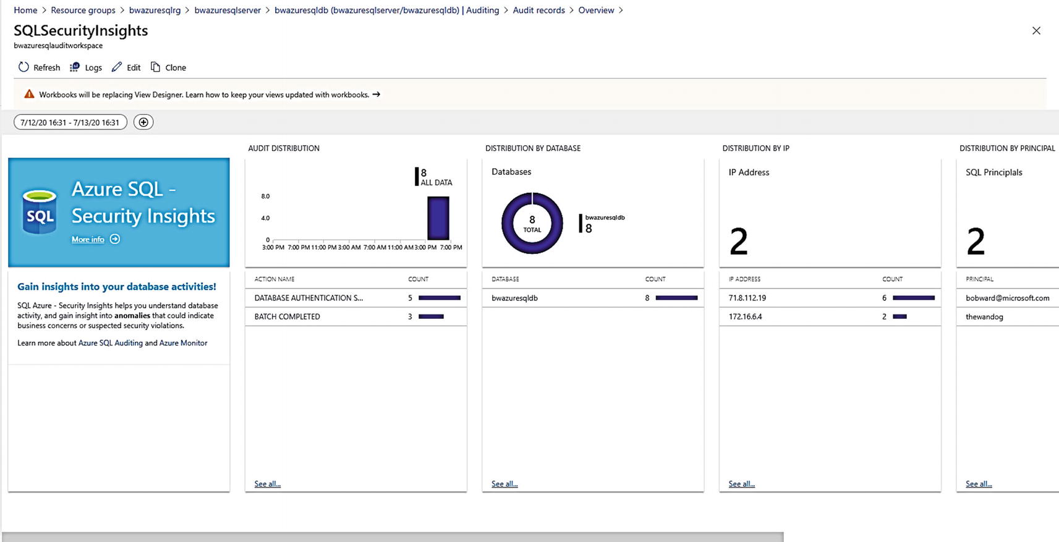Click the SQL database cylinder icon
This screenshot has height=542, width=1059.
click(x=40, y=212)
